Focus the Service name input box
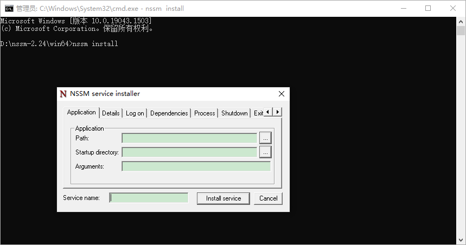 [x=149, y=198]
